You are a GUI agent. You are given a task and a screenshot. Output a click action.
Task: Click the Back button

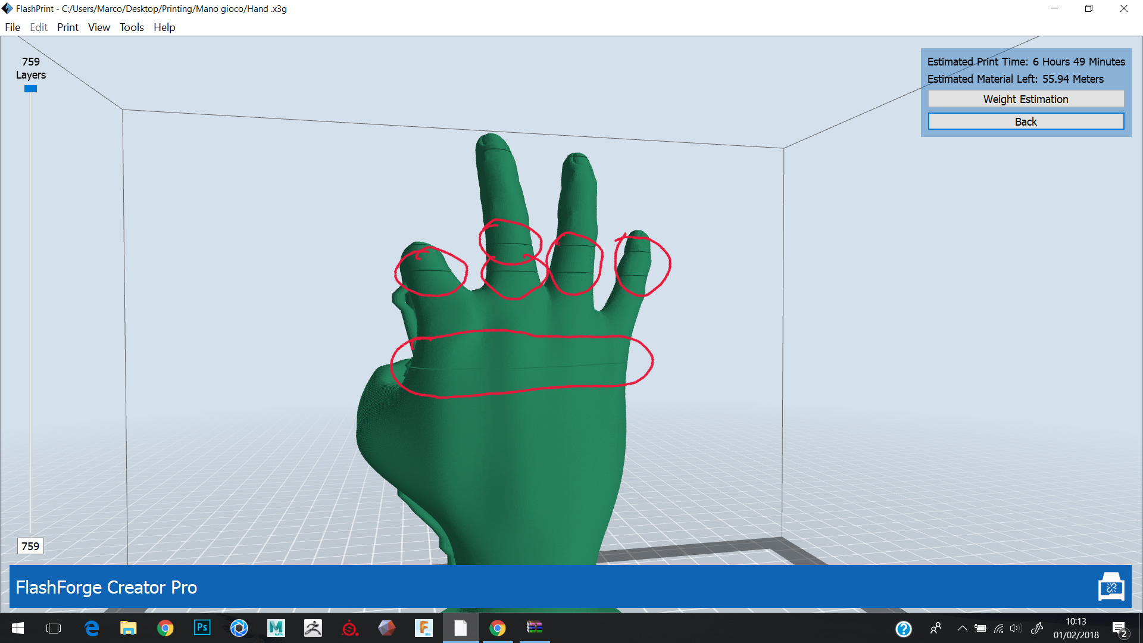[1025, 121]
